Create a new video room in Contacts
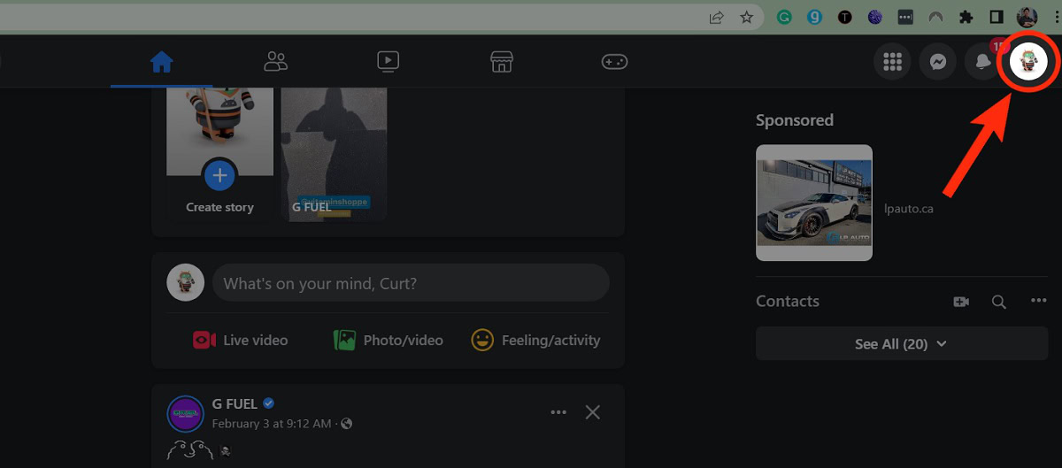Viewport: 1062px width, 468px height. (x=961, y=302)
